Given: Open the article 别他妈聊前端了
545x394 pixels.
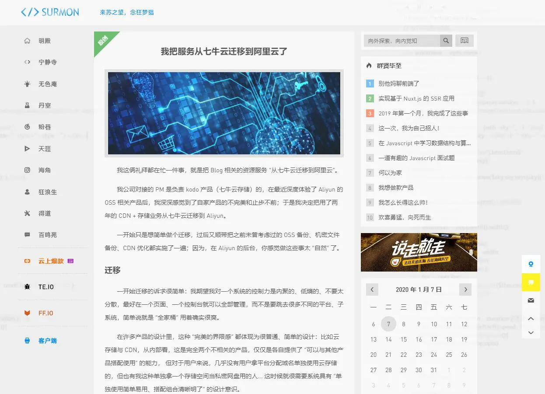Looking at the screenshot, I should [399, 84].
